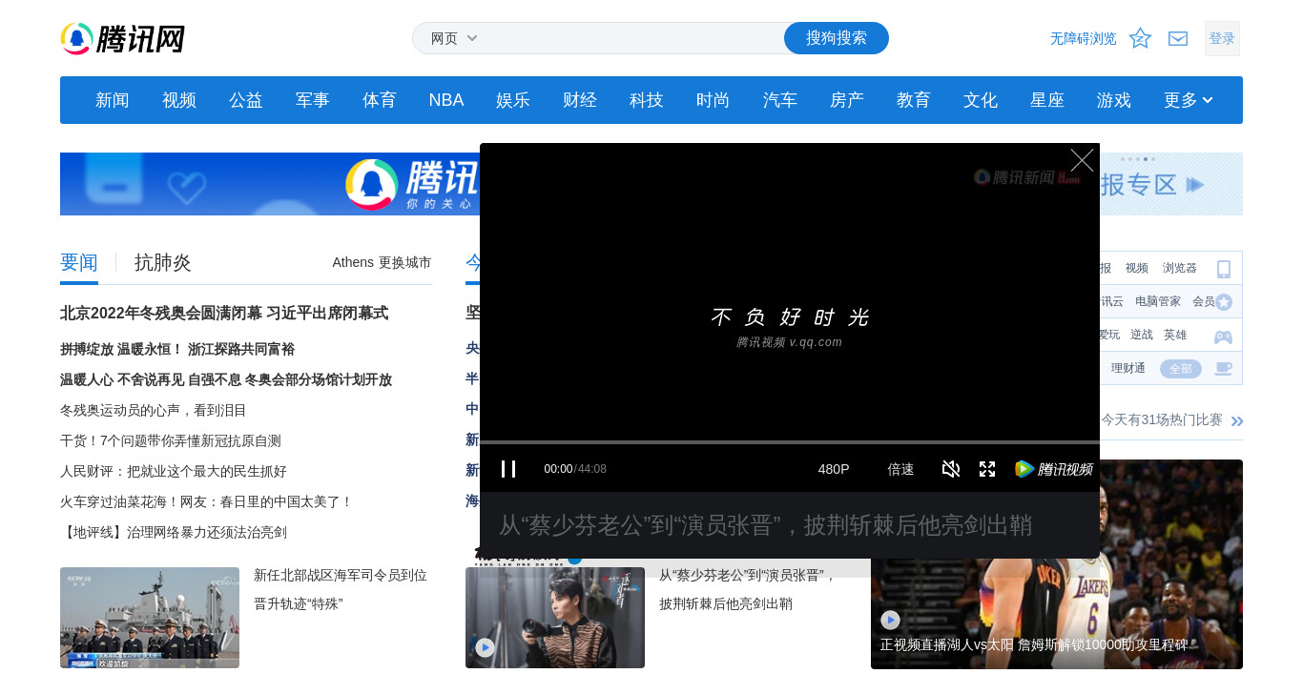
Task: Open 人民财评 就业 article
Action: coord(174,471)
